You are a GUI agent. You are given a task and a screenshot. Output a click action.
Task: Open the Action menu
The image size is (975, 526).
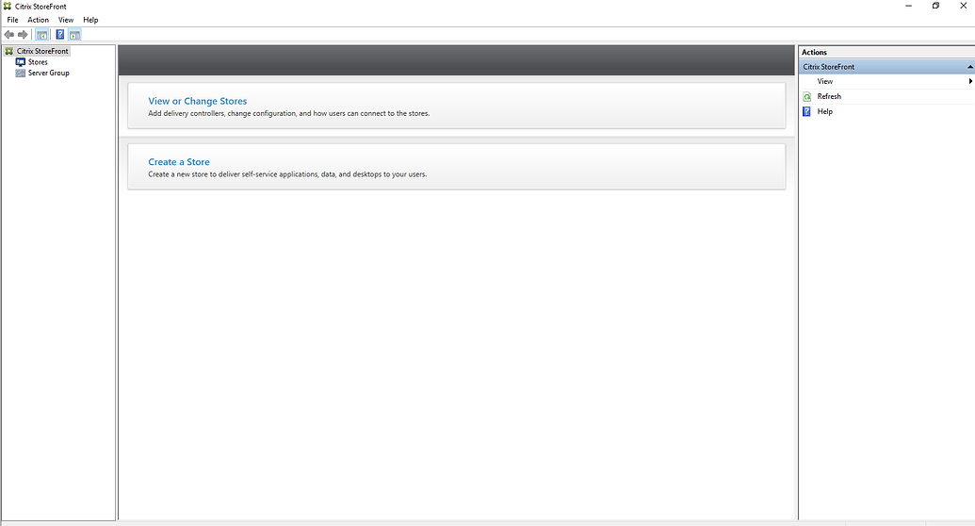click(x=38, y=20)
